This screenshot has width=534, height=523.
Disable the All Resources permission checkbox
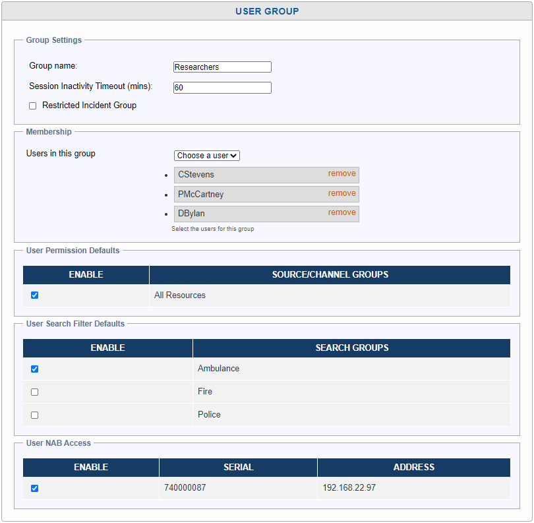click(x=35, y=295)
